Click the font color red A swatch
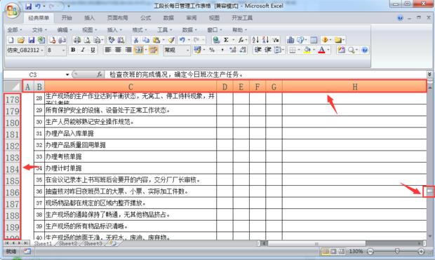The height and width of the screenshot is (260, 435). click(321, 50)
